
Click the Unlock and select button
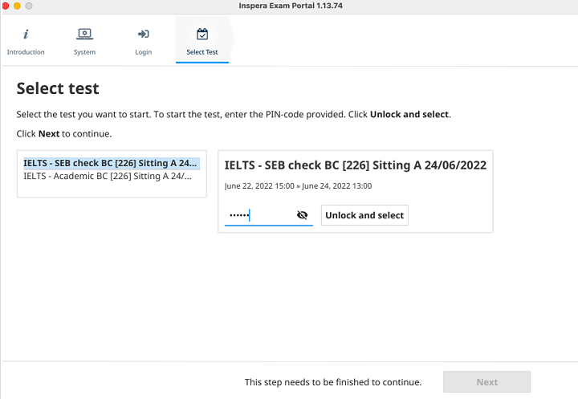(x=364, y=215)
